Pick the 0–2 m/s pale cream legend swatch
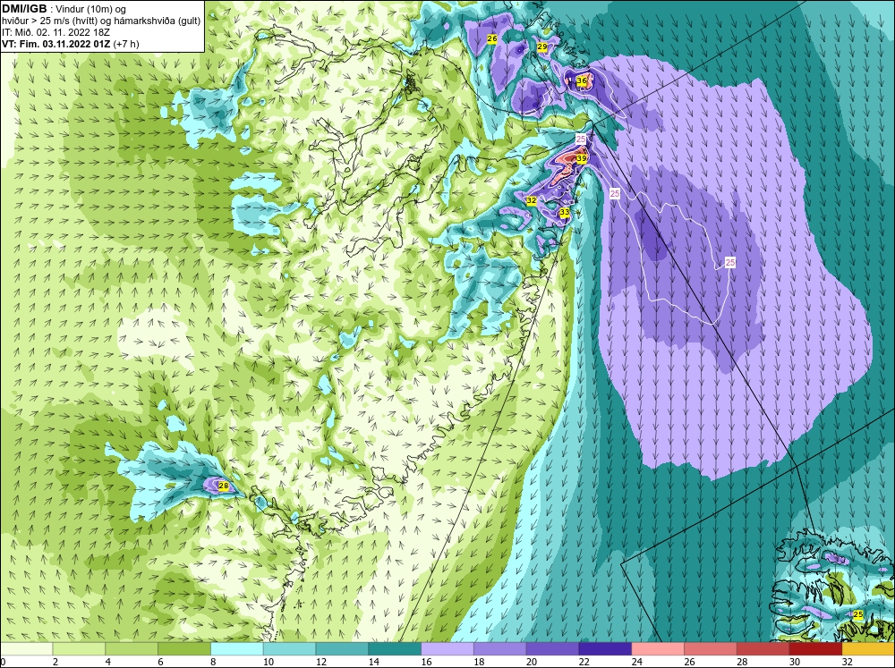 26,649
